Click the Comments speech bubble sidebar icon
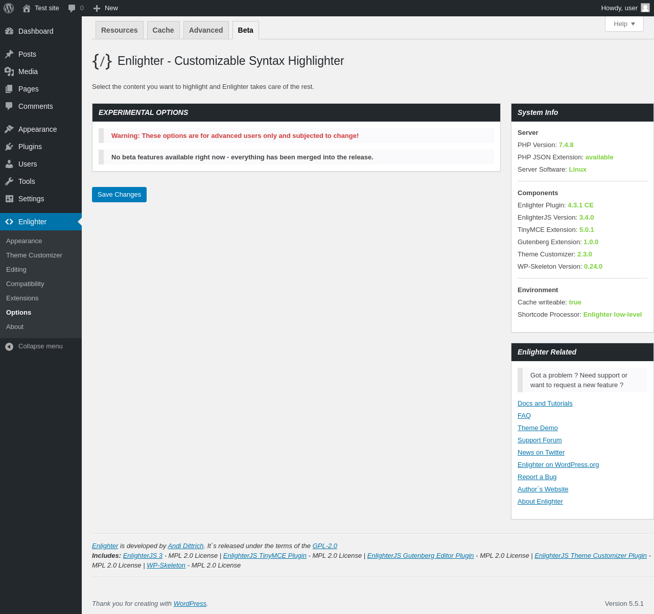 (x=9, y=106)
